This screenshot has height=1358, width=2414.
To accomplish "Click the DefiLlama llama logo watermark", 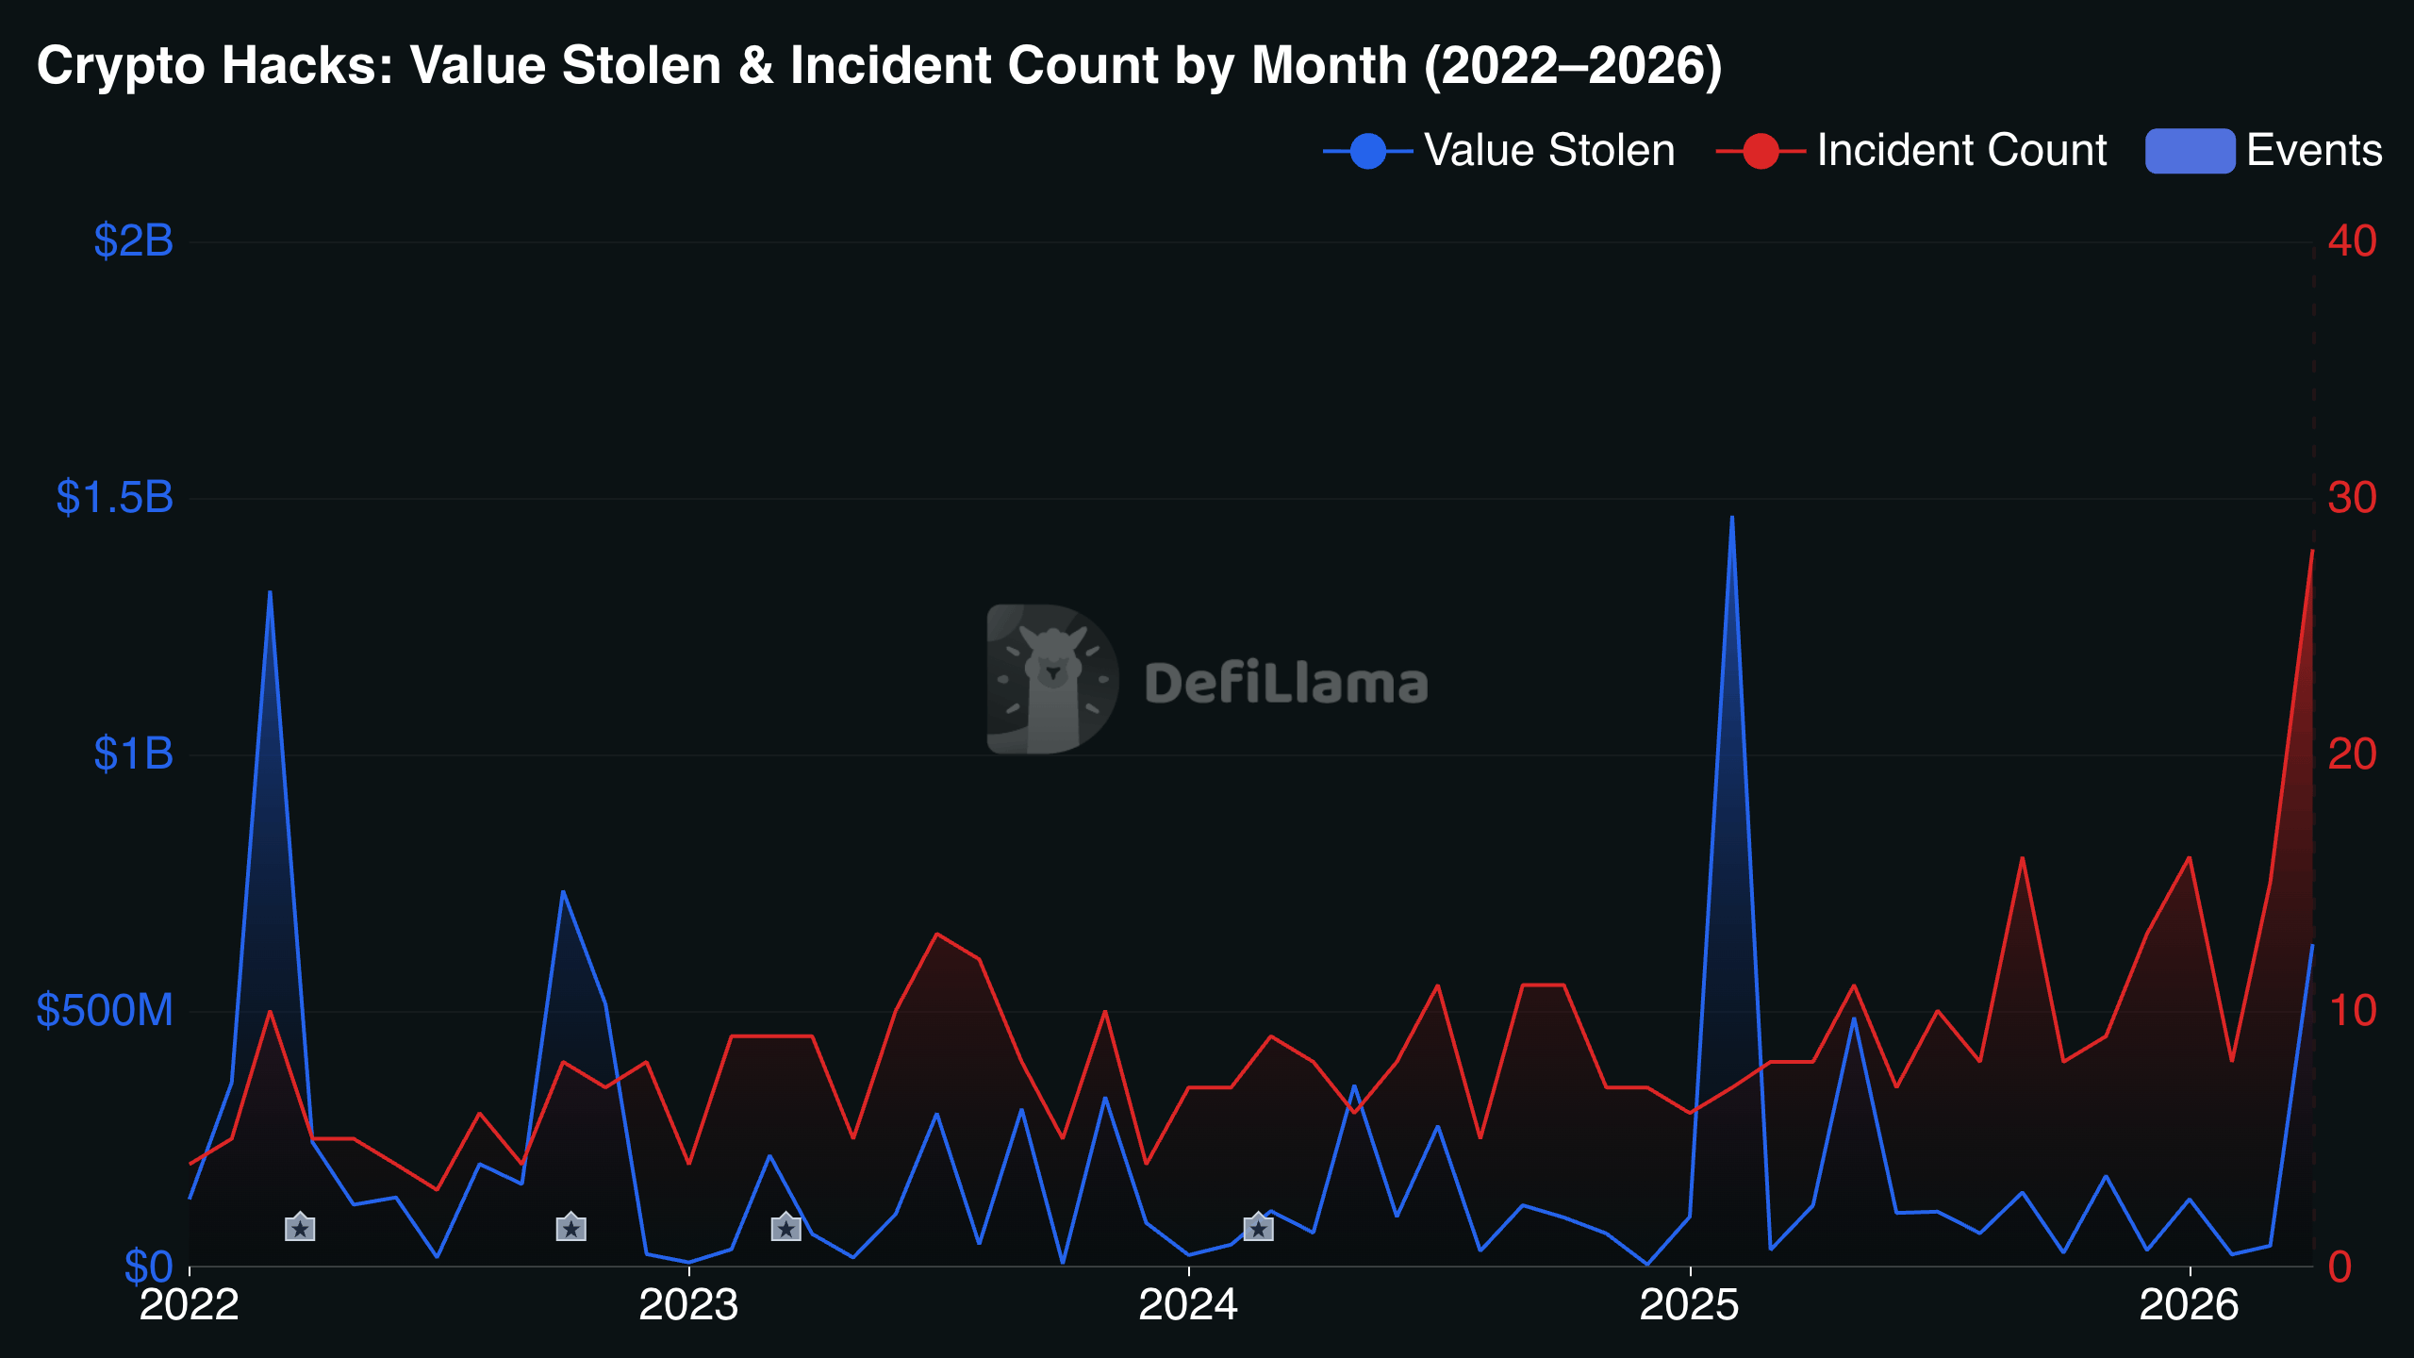I will tap(1052, 679).
